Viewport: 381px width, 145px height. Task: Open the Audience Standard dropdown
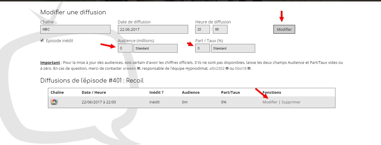[x=156, y=48]
